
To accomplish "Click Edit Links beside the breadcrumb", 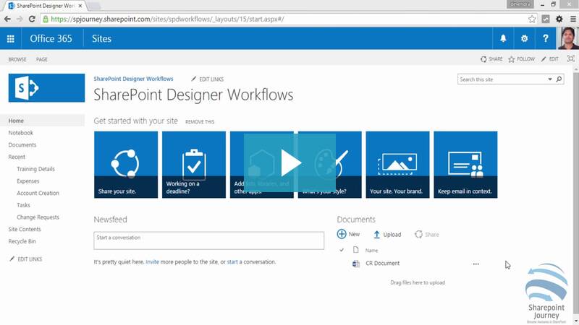I will click(208, 79).
